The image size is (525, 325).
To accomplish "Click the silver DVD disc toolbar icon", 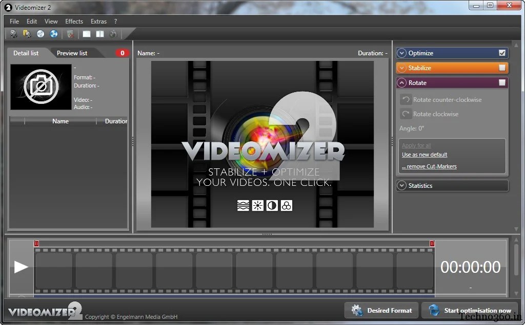I will (x=41, y=34).
